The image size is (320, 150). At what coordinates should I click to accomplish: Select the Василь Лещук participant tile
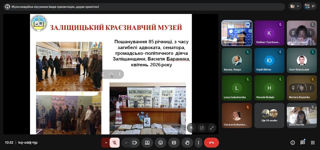(237, 61)
